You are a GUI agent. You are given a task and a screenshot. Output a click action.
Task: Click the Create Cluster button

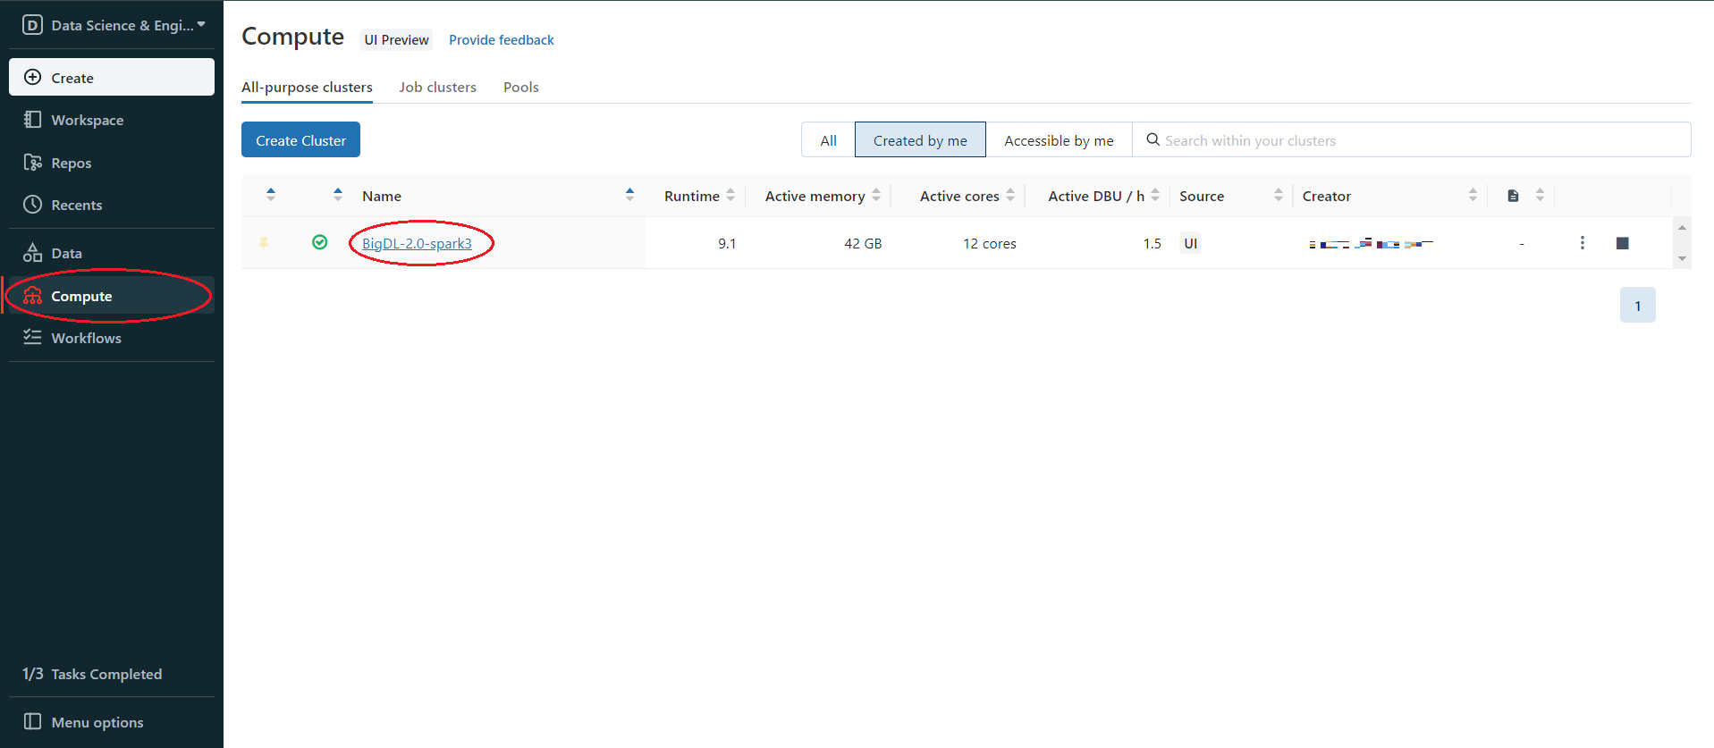[300, 140]
